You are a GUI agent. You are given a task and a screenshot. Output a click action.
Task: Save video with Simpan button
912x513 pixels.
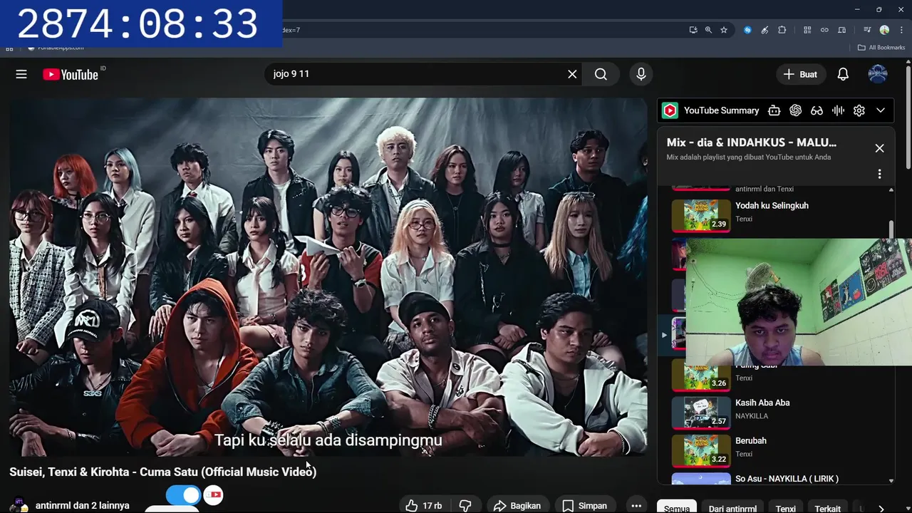pyautogui.click(x=585, y=506)
